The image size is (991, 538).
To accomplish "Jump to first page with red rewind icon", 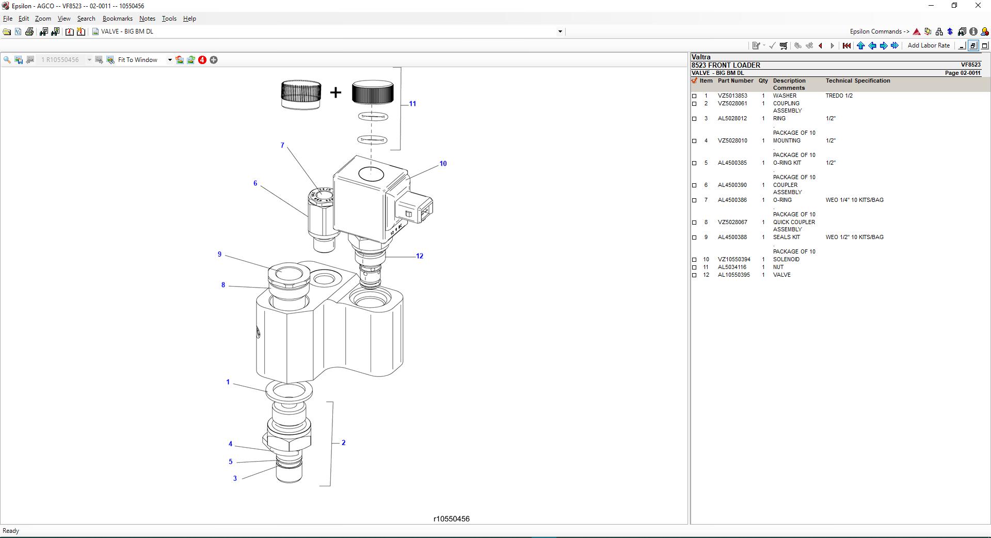I will pos(846,45).
